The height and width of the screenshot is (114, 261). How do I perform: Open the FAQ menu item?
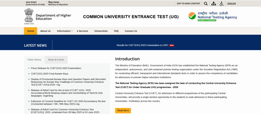116,31
